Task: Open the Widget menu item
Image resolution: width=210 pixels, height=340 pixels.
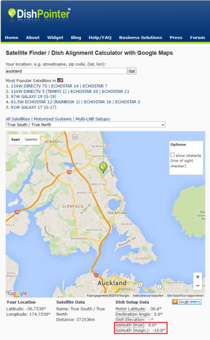Action: click(x=55, y=37)
